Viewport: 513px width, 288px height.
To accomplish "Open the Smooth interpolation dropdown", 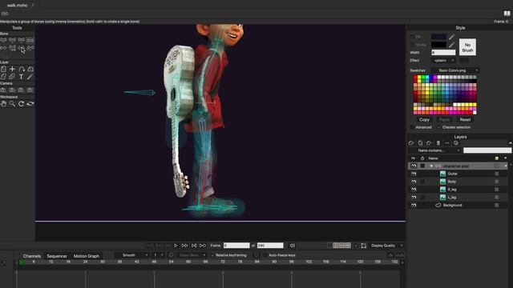I will pos(131,255).
